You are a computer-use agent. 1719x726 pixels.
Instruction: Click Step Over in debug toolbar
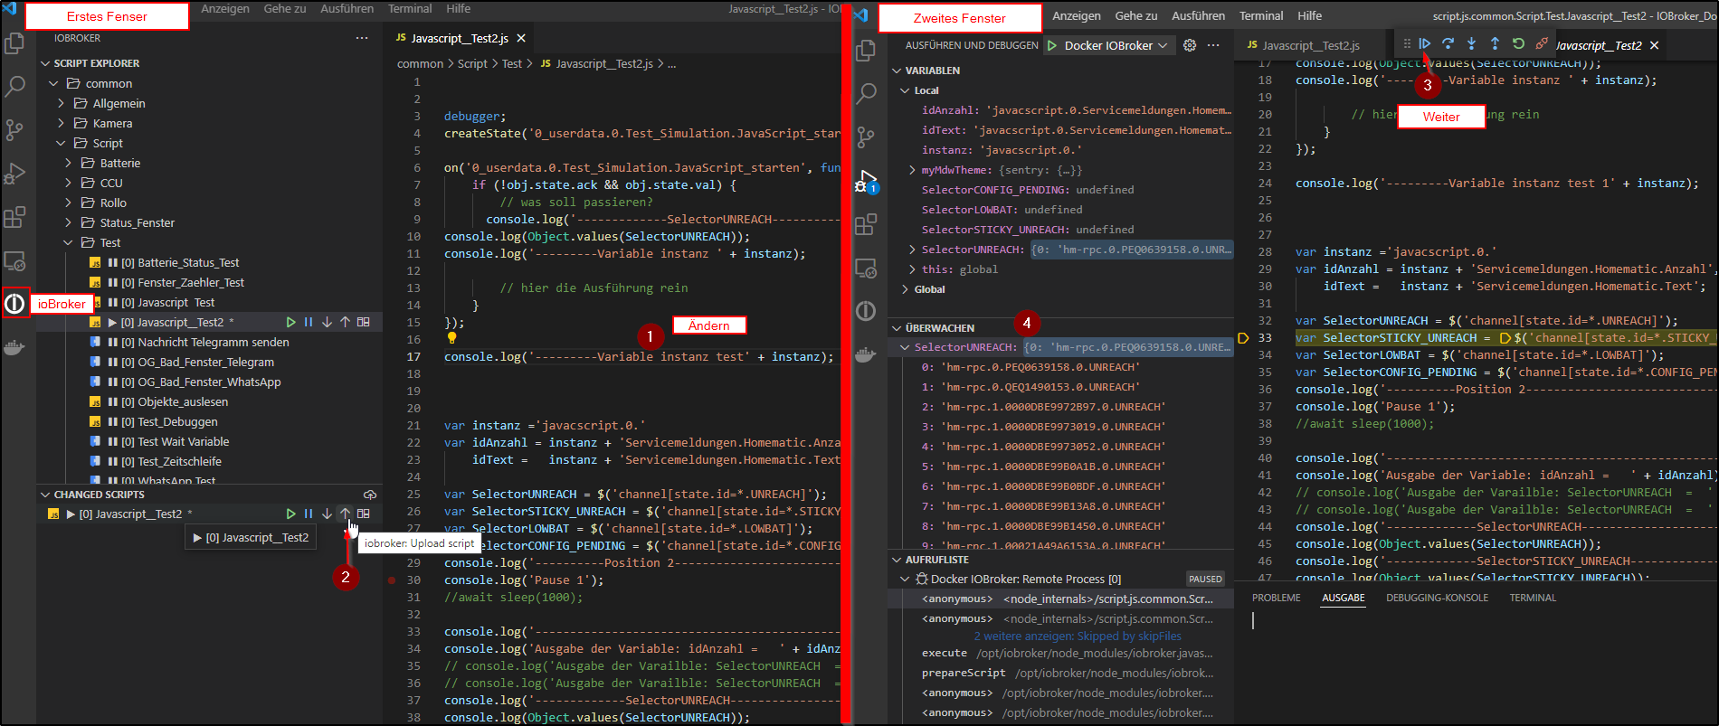(x=1448, y=43)
